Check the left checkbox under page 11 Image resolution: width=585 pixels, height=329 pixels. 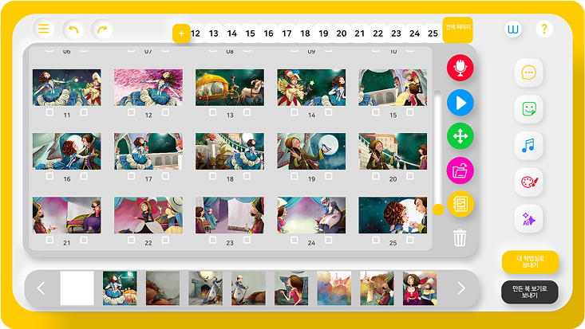49,112
